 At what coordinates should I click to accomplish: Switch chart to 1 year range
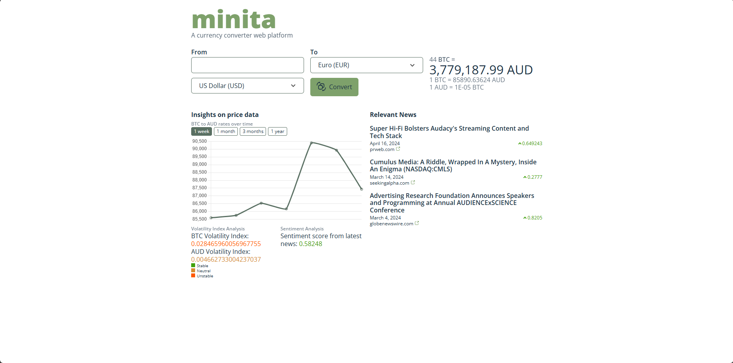tap(277, 131)
